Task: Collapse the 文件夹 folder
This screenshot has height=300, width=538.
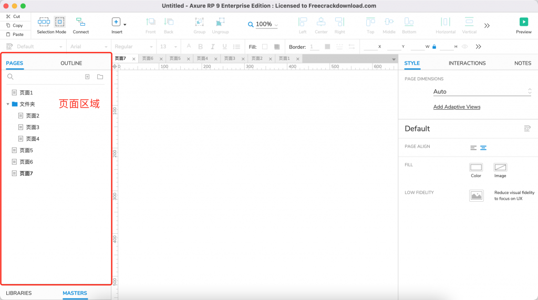Action: (8, 104)
